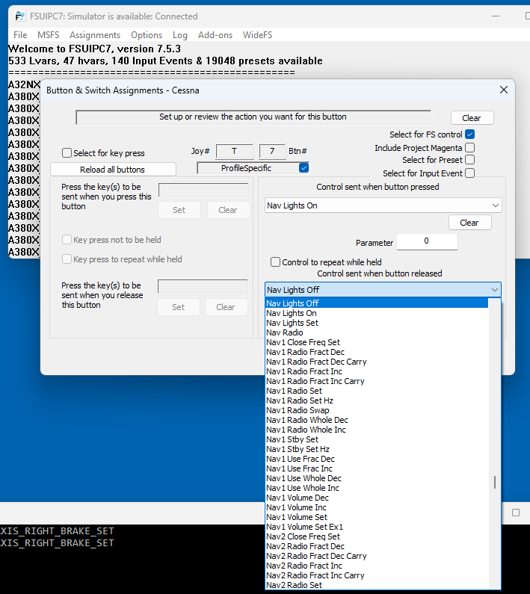
Task: Click the FSUIPC7 app icon in title bar
Action: pyautogui.click(x=20, y=16)
